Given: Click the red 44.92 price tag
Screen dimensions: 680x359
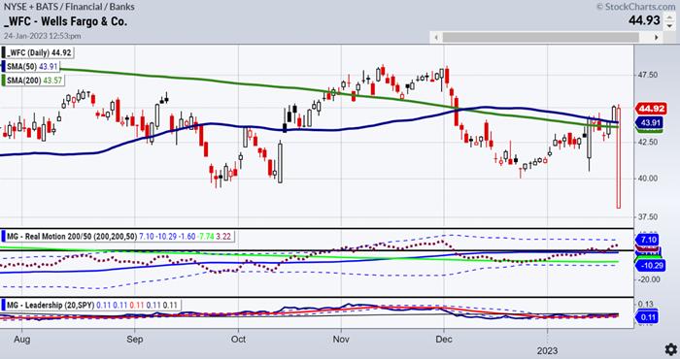Looking at the screenshot, I should pyautogui.click(x=651, y=109).
